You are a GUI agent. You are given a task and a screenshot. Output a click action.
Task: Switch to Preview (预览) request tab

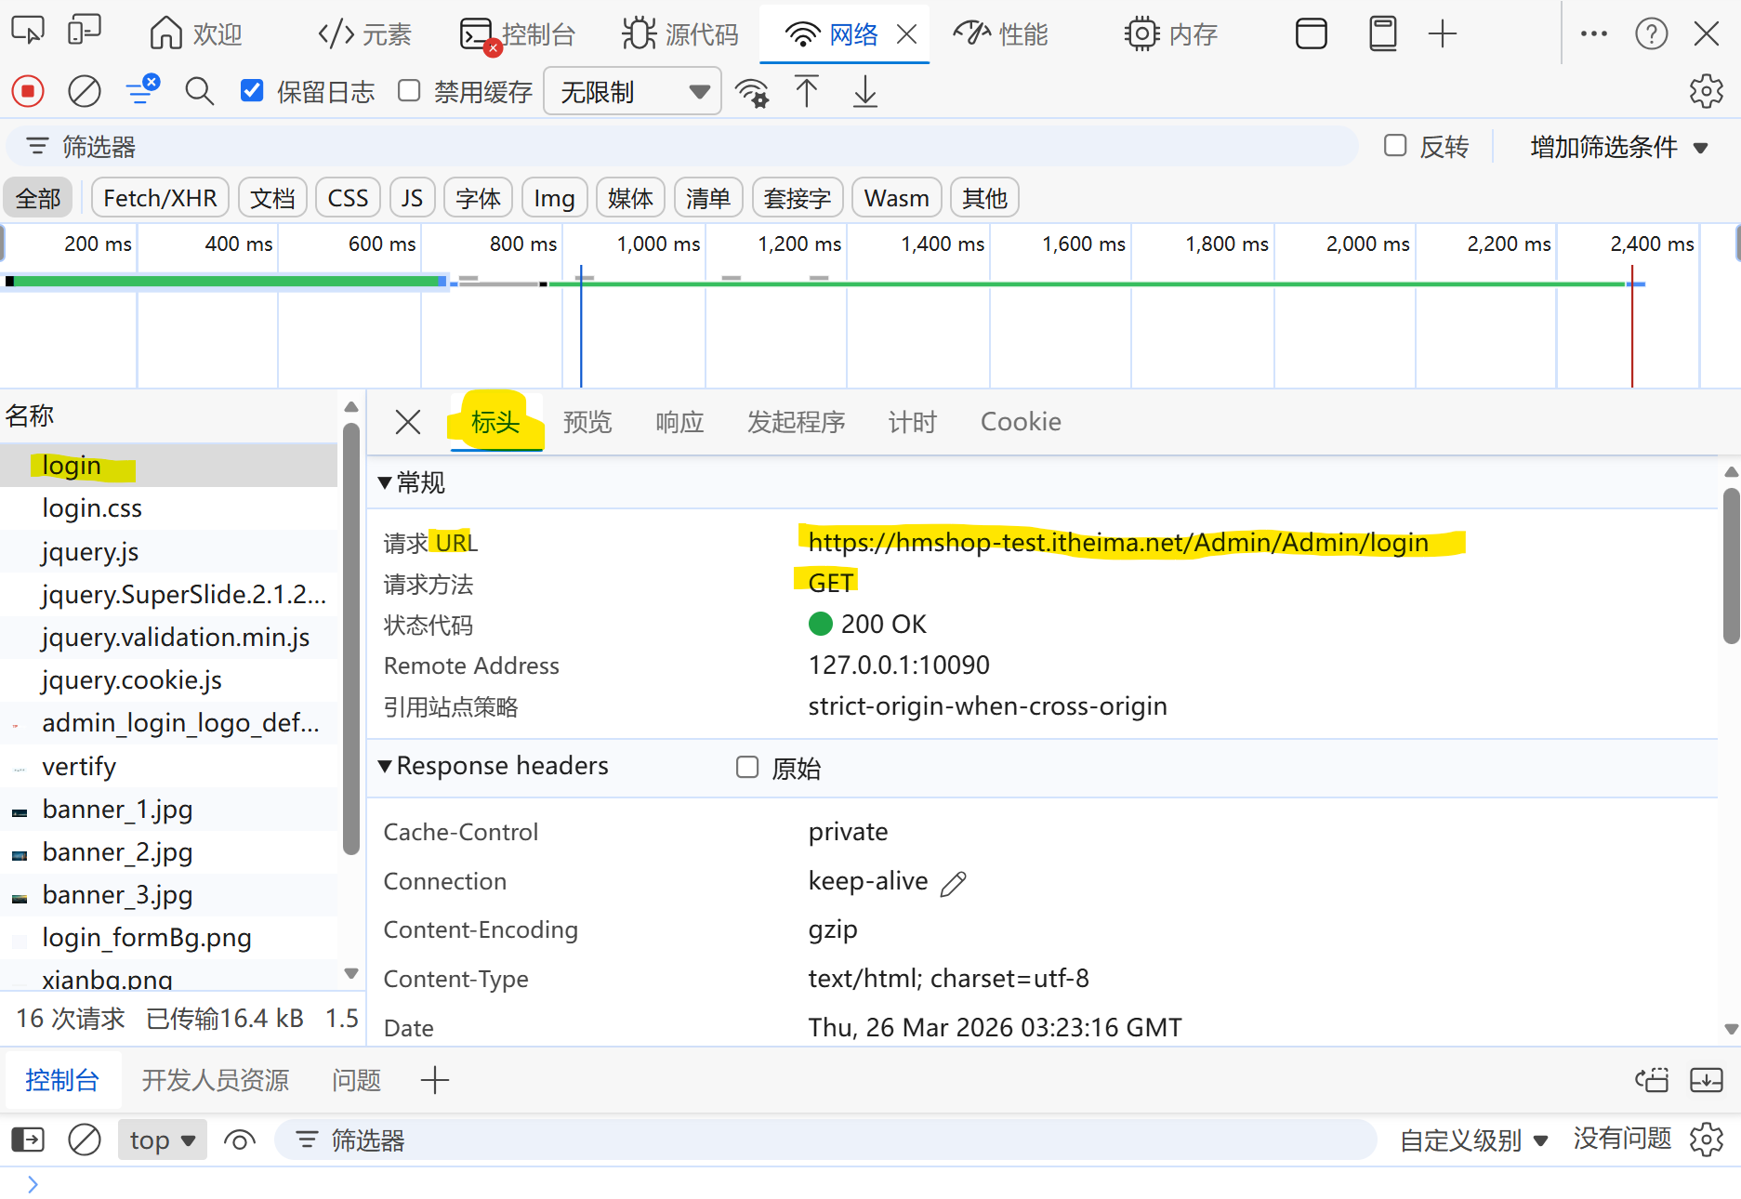(x=587, y=422)
